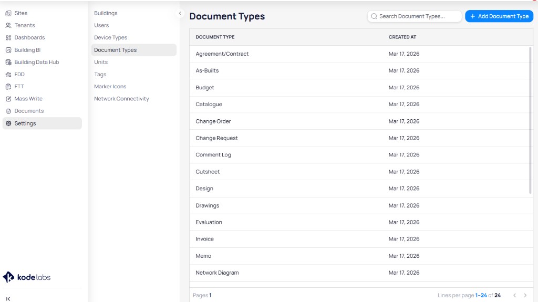
Task: Click the Tenants people icon
Action: (8, 25)
